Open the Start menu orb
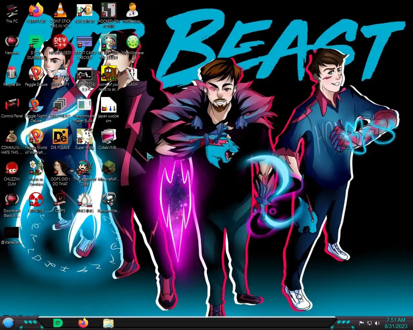 [x=8, y=323]
